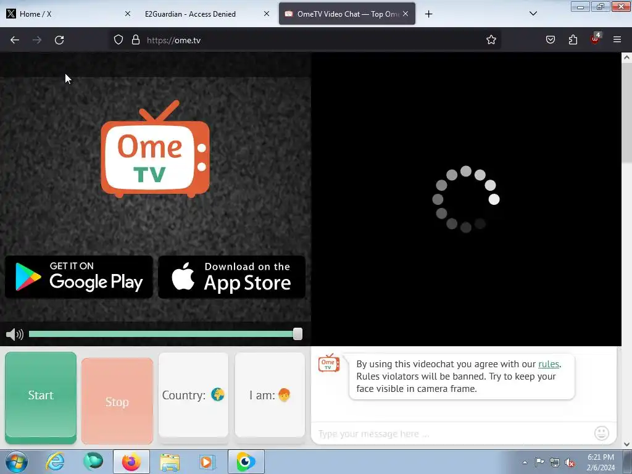Open a new browser tab
Screen dimensions: 632x474
coord(428,14)
